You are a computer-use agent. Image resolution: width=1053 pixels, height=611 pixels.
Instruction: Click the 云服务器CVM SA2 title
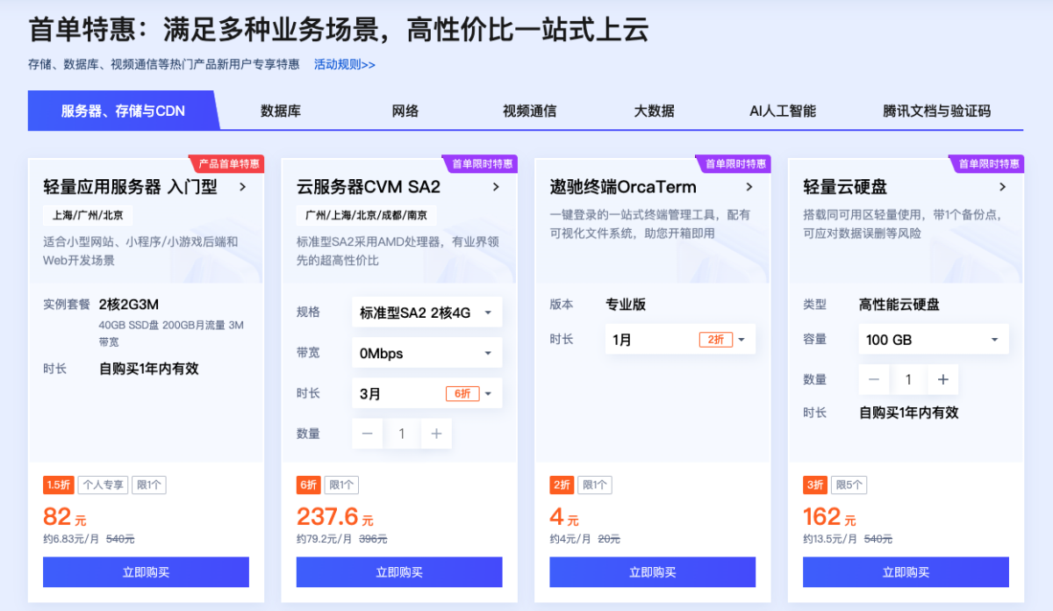[x=369, y=186]
